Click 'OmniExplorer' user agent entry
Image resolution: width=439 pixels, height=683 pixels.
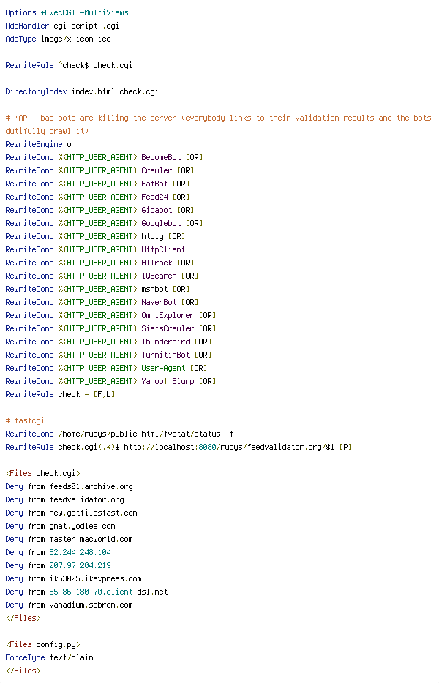(x=168, y=315)
